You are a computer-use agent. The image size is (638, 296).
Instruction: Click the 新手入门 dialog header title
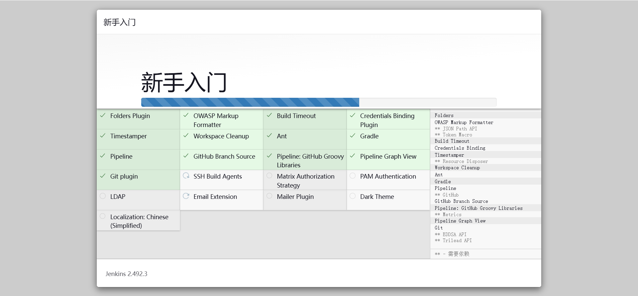pyautogui.click(x=120, y=22)
